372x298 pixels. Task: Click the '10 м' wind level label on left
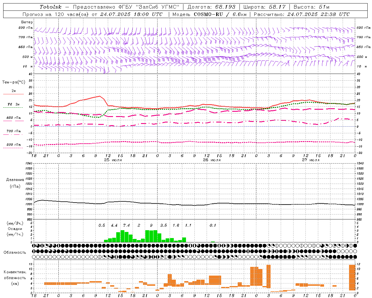[28, 66]
